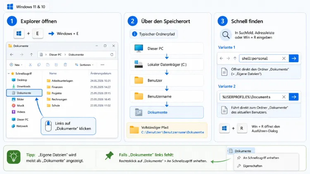Collapse the Schnellzugriff tree node
The image size is (310, 174).
9,73
